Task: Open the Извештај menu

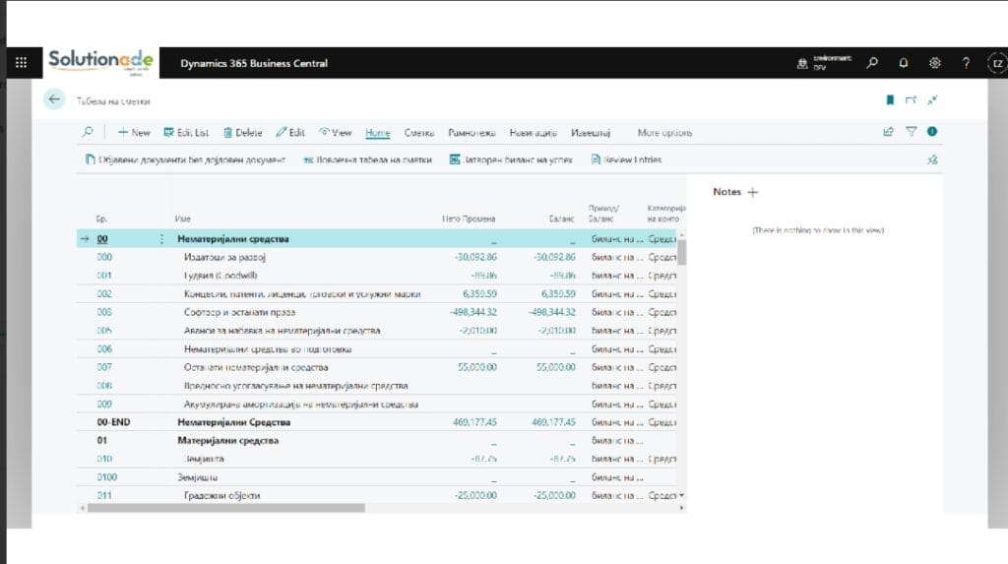Action: click(591, 133)
